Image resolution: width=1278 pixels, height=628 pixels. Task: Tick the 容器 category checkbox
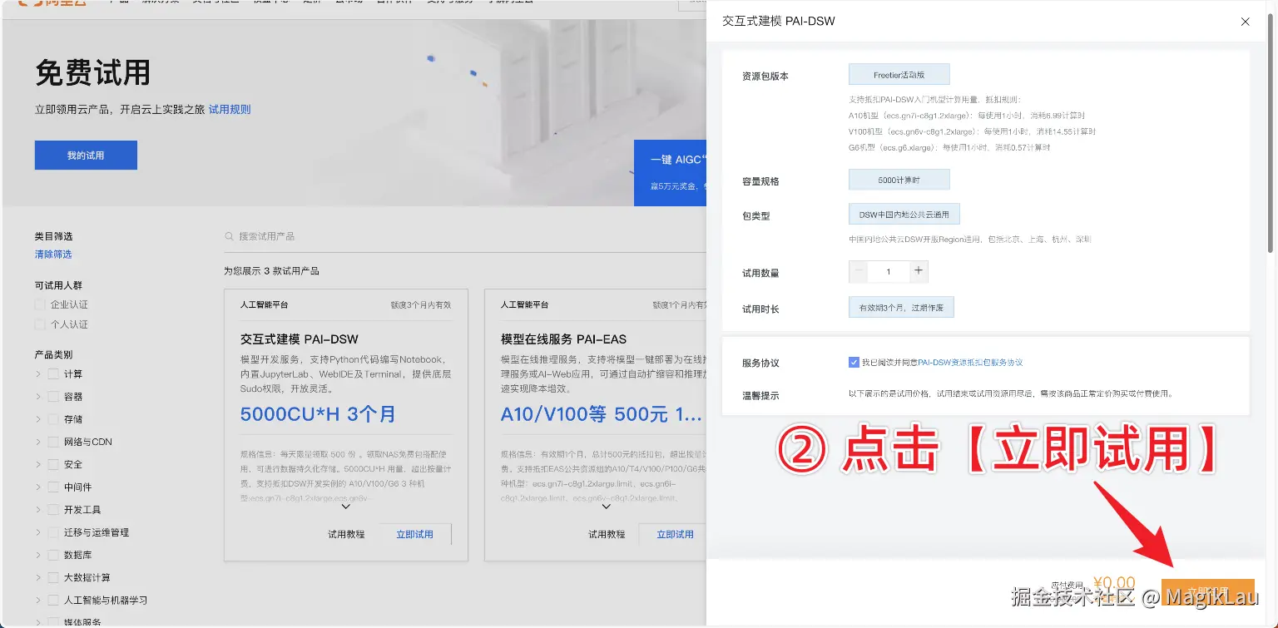click(53, 397)
